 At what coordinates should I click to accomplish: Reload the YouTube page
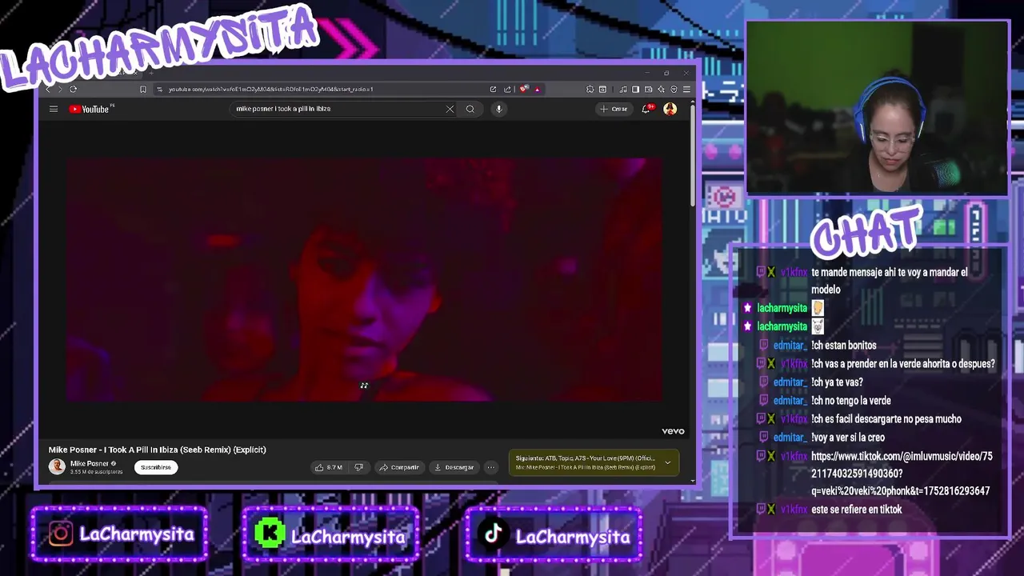(73, 89)
